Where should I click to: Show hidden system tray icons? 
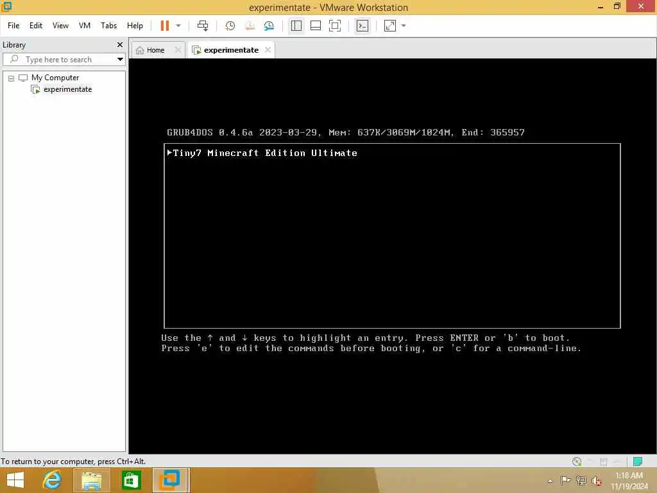[x=550, y=480]
